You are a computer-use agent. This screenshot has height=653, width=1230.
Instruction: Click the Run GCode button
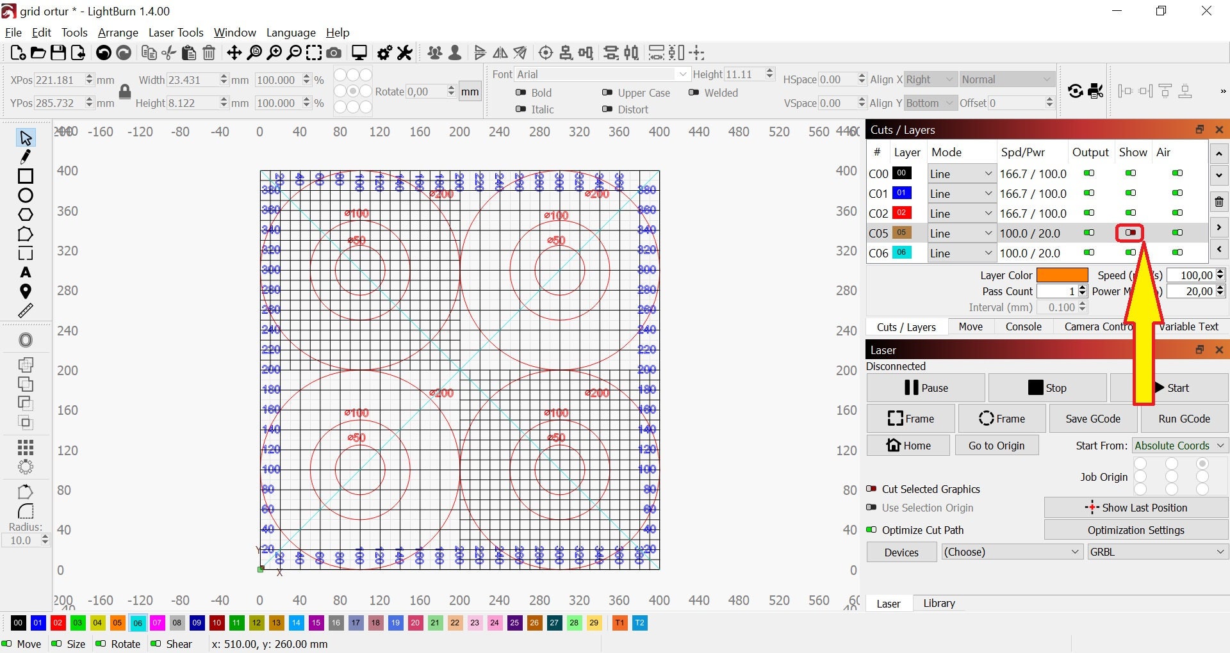(x=1184, y=419)
